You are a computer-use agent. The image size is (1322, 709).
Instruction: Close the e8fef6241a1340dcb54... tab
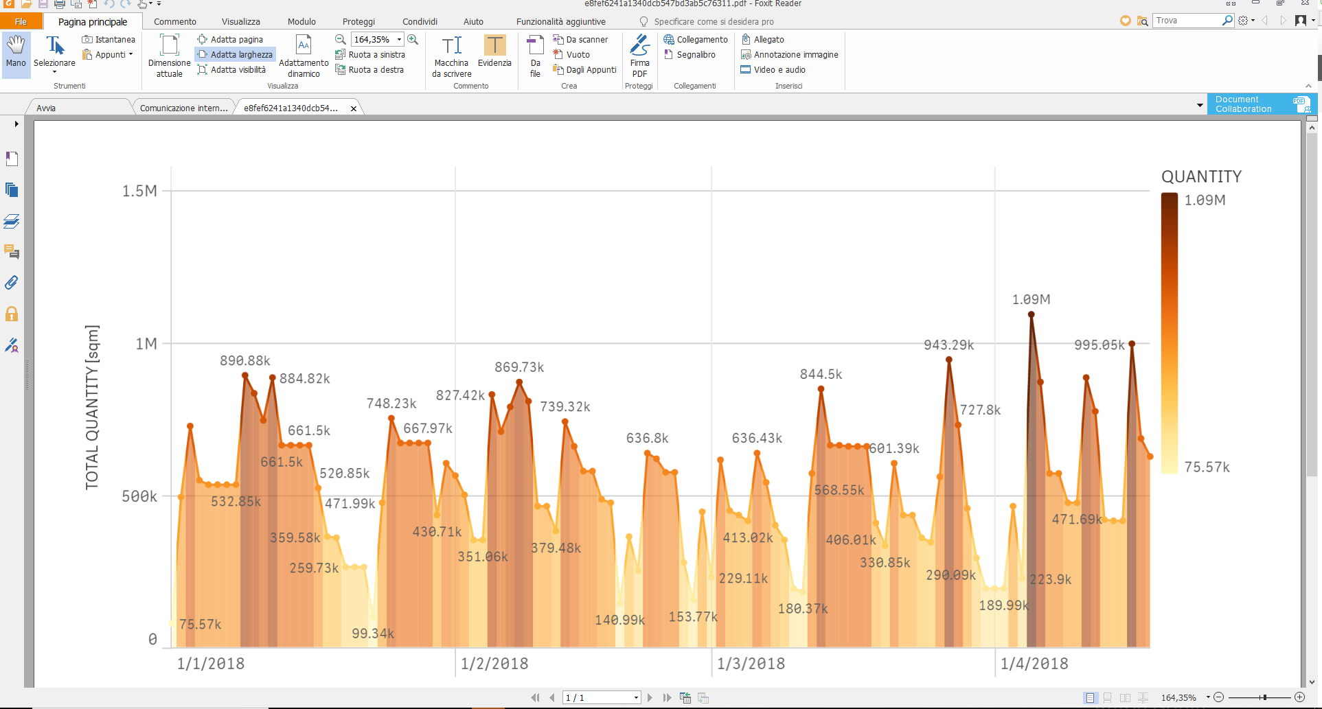pos(354,108)
